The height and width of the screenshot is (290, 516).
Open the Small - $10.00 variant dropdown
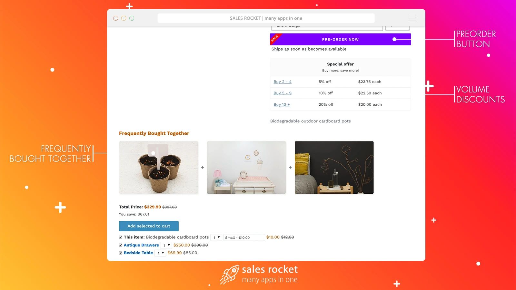tap(244, 237)
